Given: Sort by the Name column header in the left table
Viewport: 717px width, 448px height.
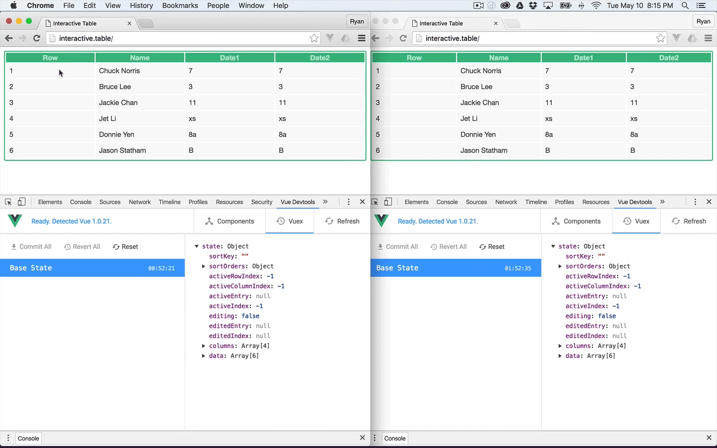Looking at the screenshot, I should coord(140,58).
